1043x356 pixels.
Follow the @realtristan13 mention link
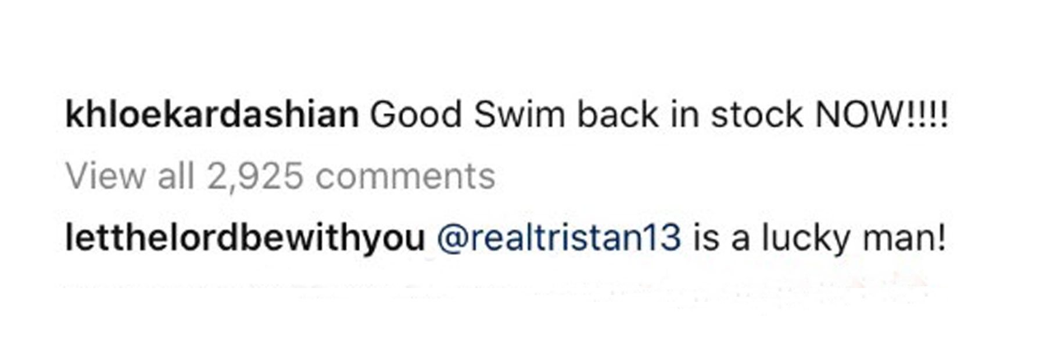click(558, 239)
